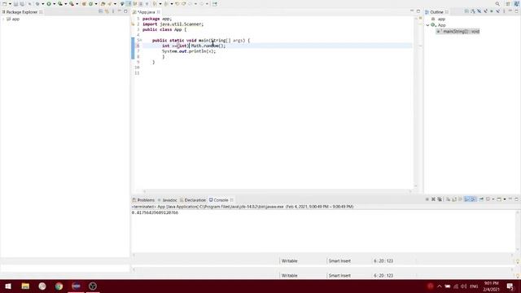Click the Clear Console icon
This screenshot has height=293, width=521.
(448, 199)
